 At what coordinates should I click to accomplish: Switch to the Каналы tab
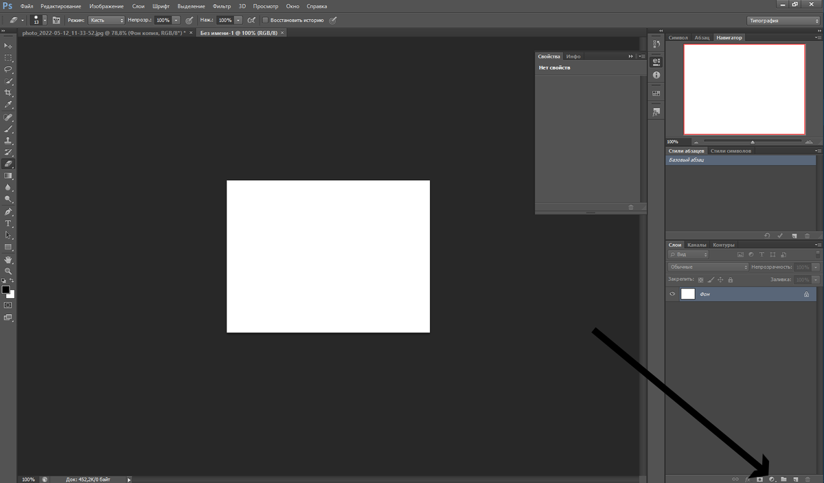[697, 245]
